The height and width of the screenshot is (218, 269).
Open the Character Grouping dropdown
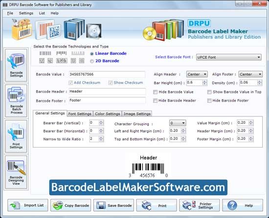[178, 123]
